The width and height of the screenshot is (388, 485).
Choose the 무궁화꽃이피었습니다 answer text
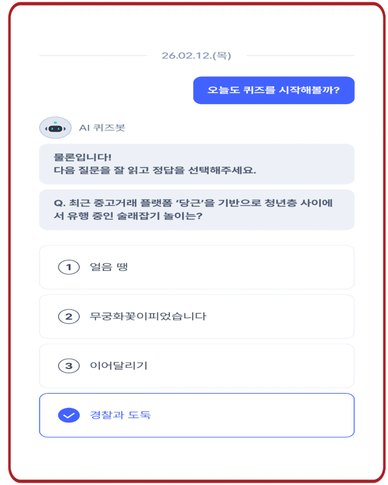[148, 316]
